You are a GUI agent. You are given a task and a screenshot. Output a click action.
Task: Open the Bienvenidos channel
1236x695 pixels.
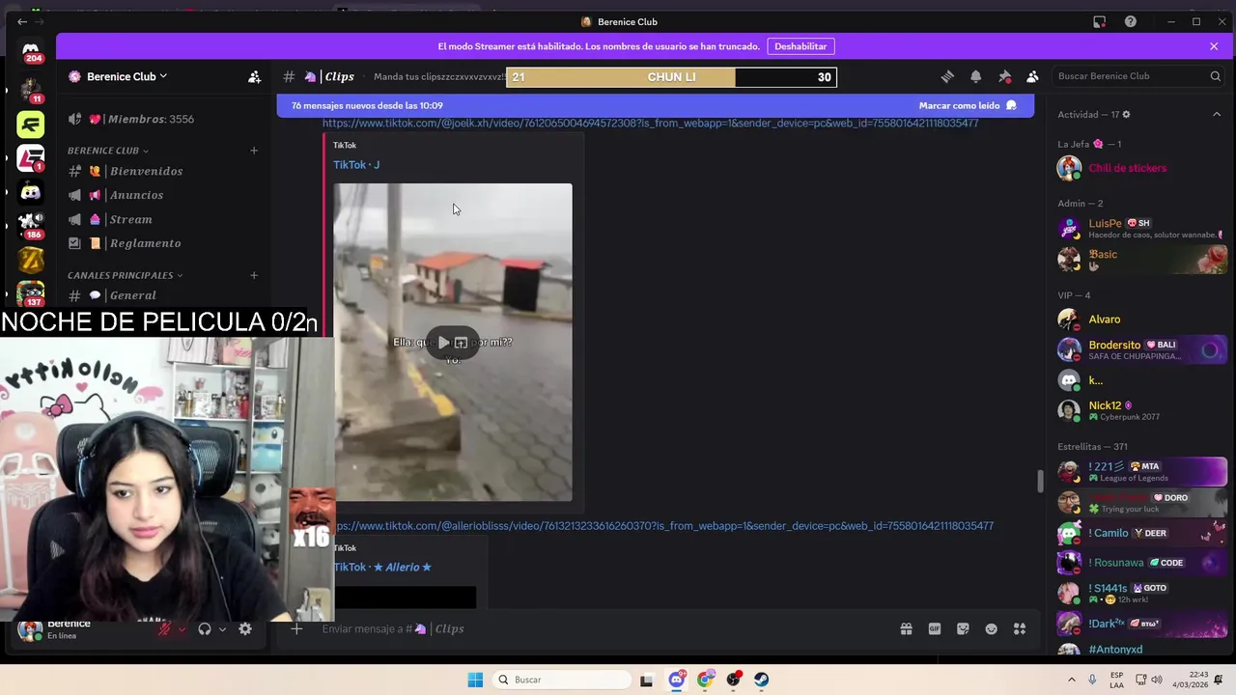pos(163,171)
